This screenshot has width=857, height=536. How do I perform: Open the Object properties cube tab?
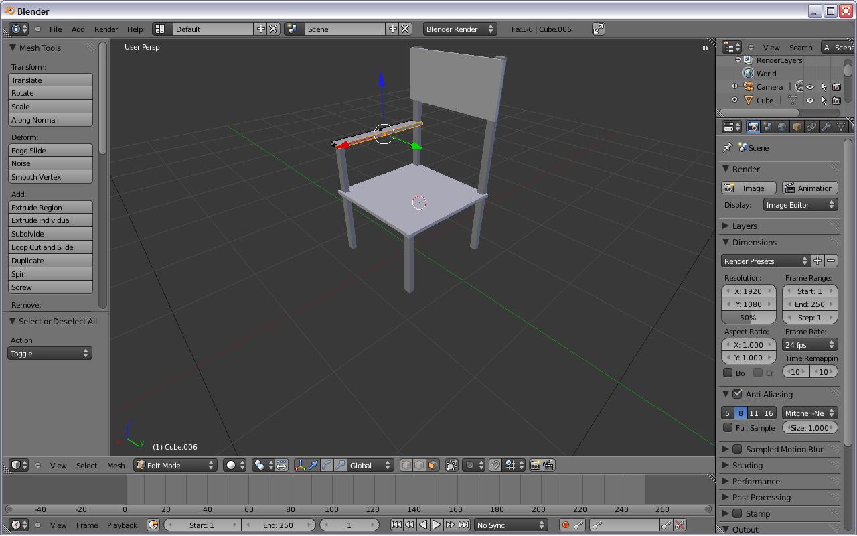(797, 127)
